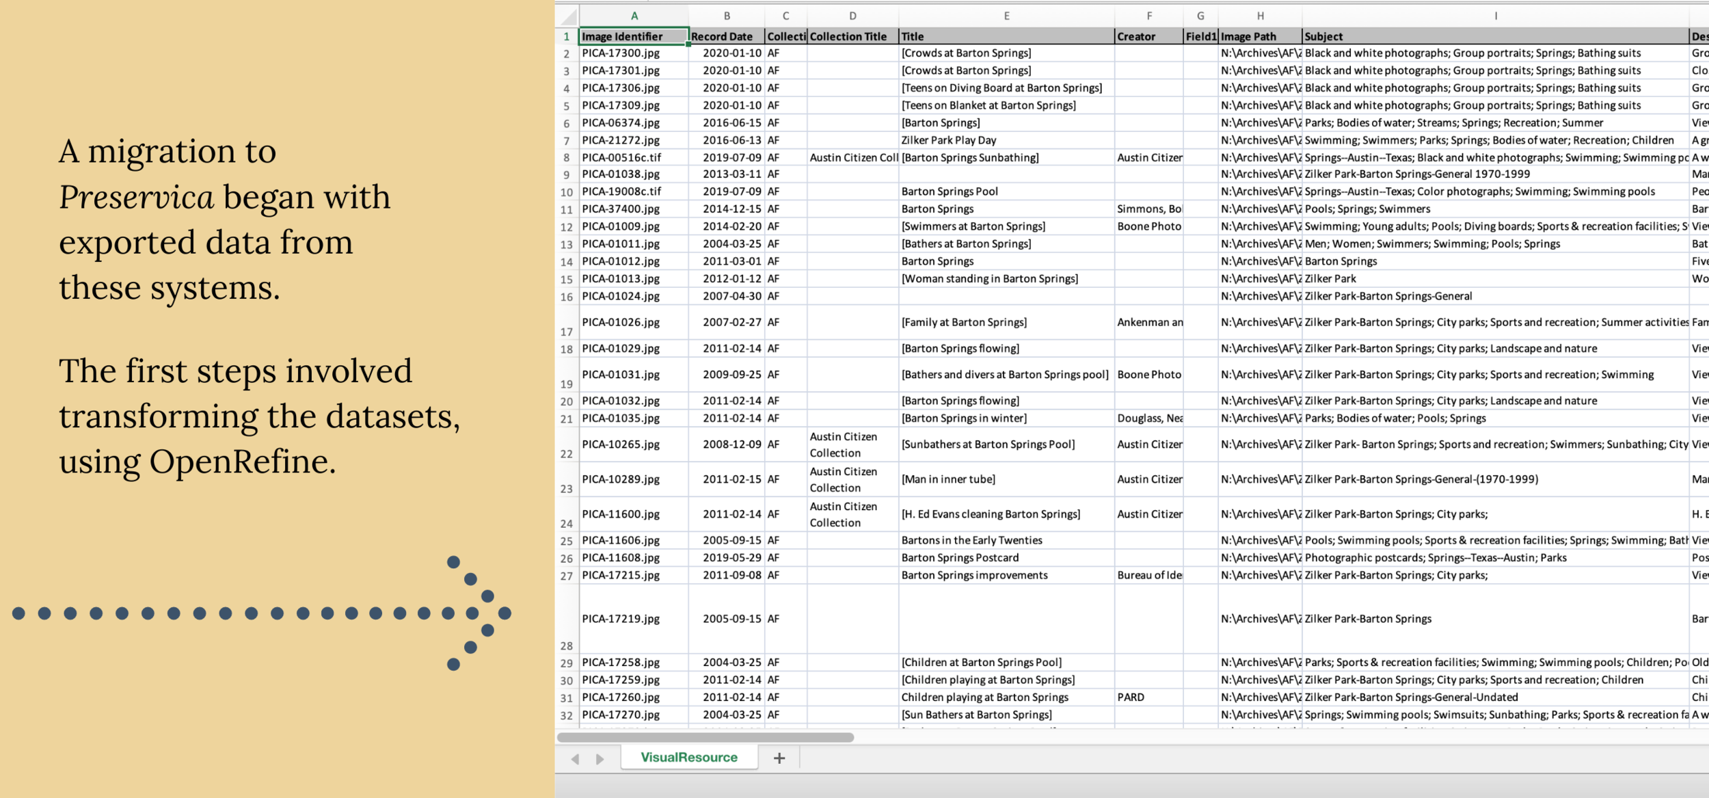Open the VisualResource sheet tab

[x=689, y=757]
